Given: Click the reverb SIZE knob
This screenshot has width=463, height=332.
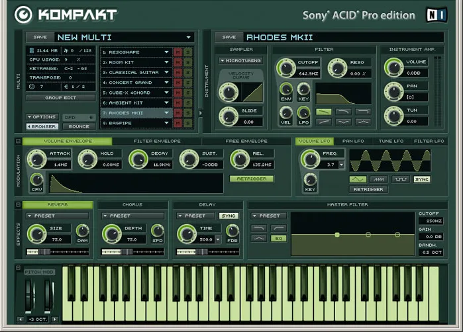Looking at the screenshot, I should [36, 234].
